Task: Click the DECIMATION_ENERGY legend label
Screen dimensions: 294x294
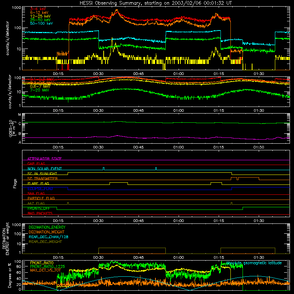Action: coord(47,227)
